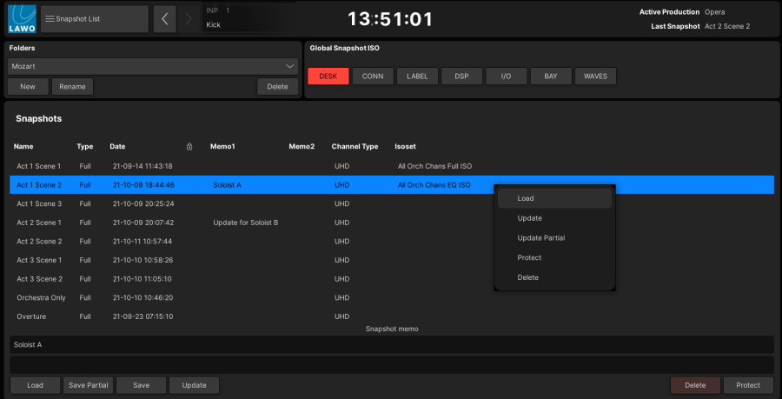Toggle the DESK global snapshot ISO
782x399 pixels.
pyautogui.click(x=328, y=76)
